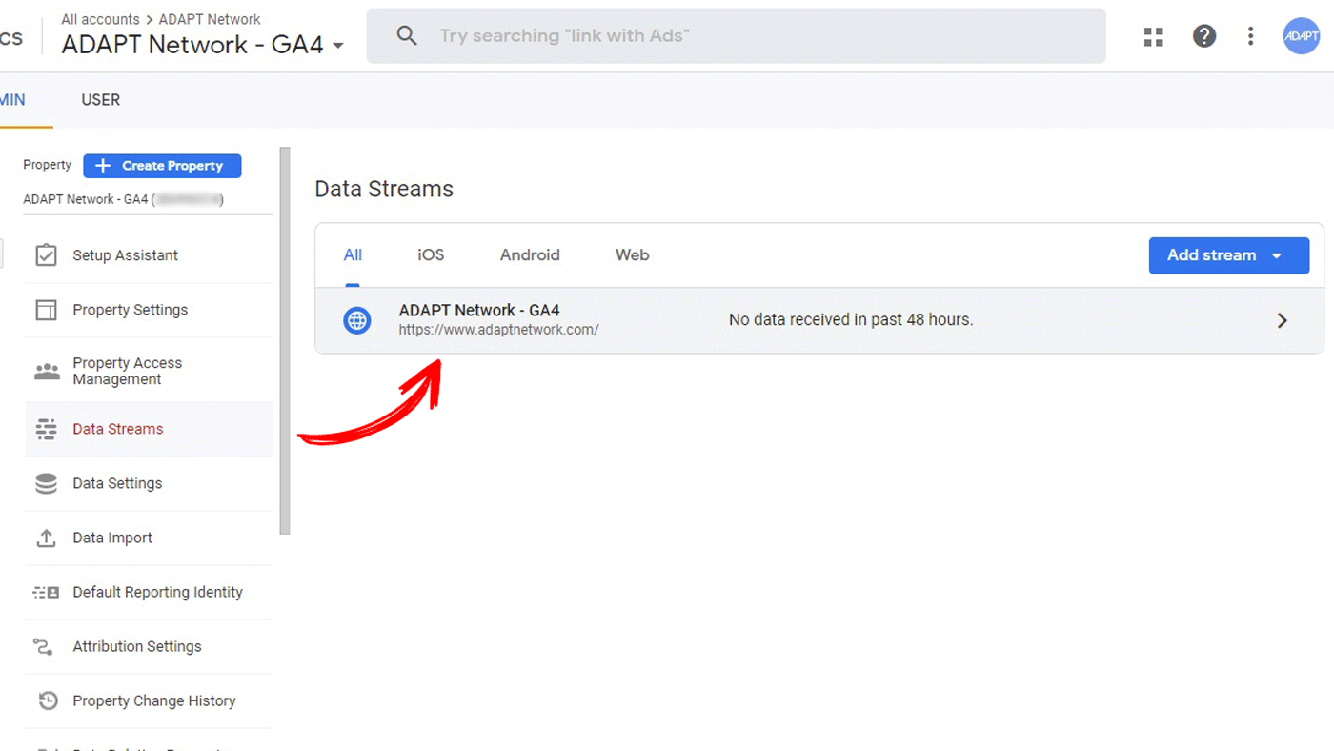1334x751 pixels.
Task: Click the Property Access Management people icon
Action: point(46,372)
